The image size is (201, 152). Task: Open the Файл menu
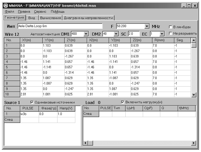10,12
